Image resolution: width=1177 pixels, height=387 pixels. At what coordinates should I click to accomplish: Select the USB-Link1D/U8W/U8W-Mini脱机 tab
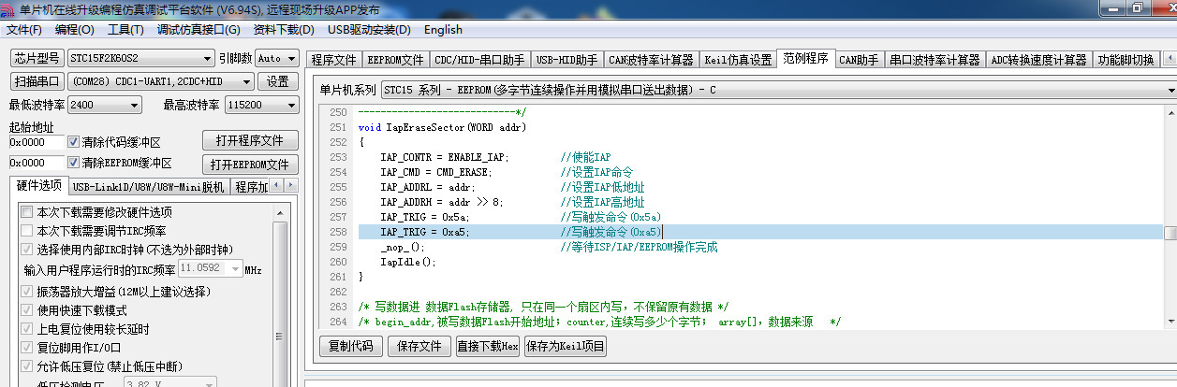(x=150, y=187)
